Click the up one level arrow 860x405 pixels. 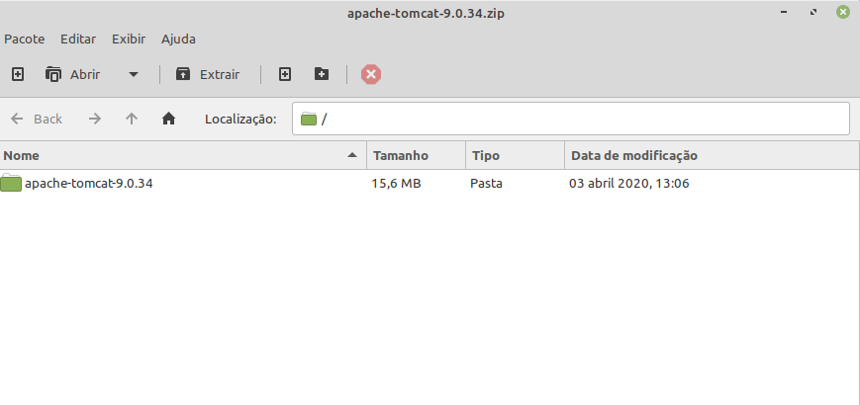click(132, 119)
